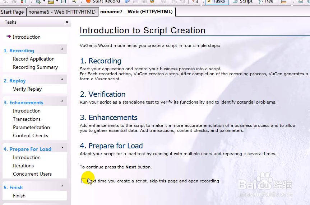
Task: Collapse the Enhancements section arrow
Action: [62, 101]
